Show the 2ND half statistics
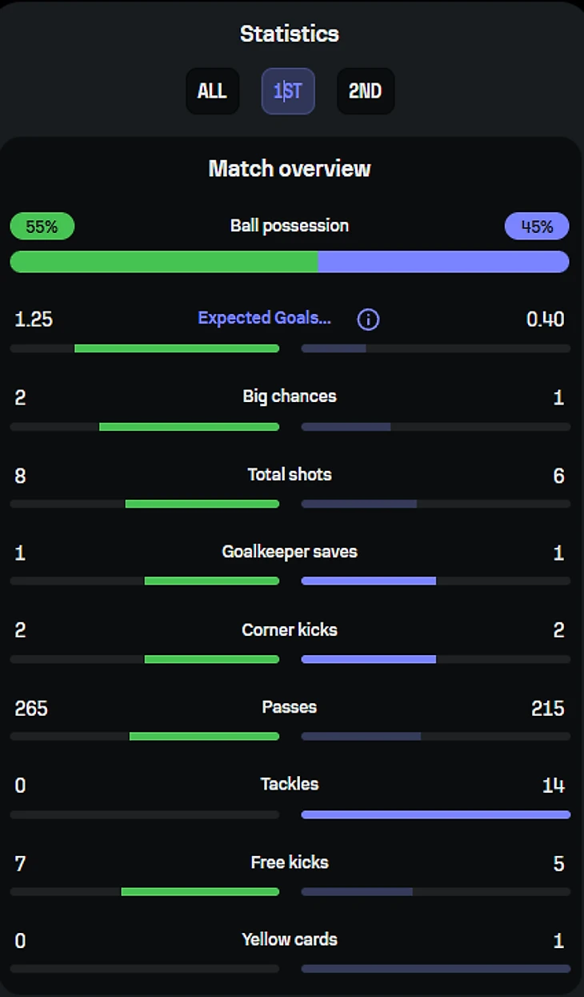The width and height of the screenshot is (584, 997). coord(365,91)
